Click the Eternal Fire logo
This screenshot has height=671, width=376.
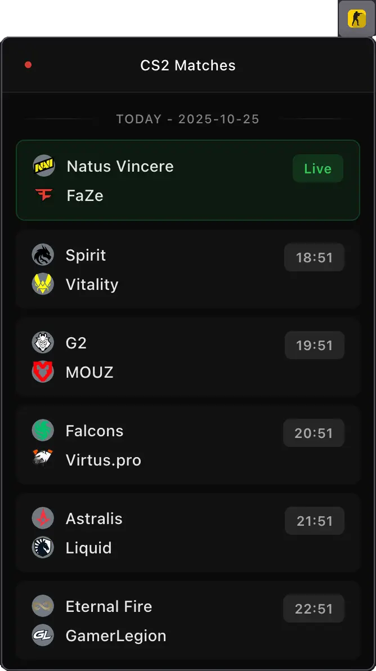[43, 606]
